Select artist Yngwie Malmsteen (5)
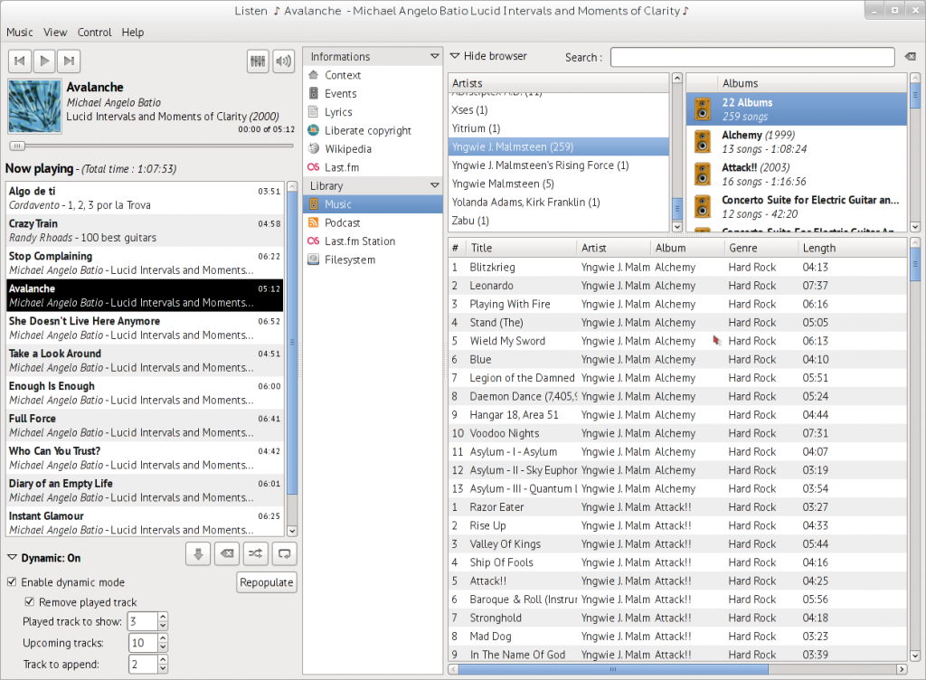Screen dimensions: 926x680 pos(559,184)
